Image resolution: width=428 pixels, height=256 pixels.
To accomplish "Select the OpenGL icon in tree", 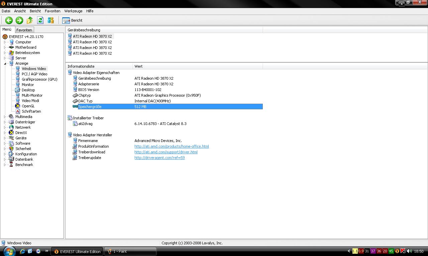I will click(x=18, y=106).
